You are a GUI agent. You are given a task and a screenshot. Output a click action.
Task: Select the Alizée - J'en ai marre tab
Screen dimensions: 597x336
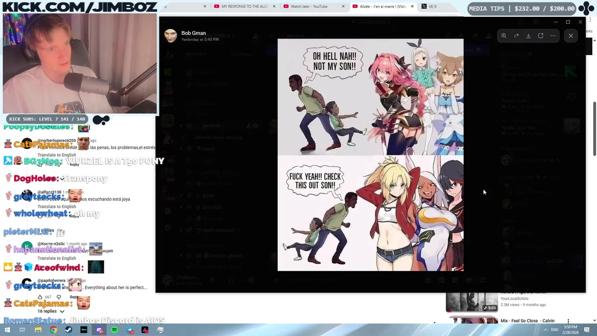382,7
